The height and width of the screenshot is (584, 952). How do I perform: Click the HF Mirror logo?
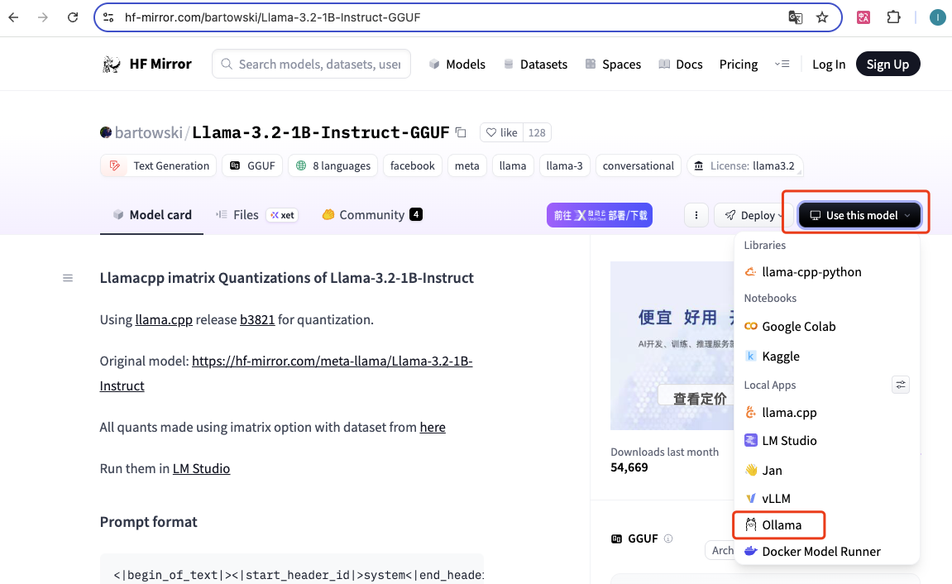point(146,65)
